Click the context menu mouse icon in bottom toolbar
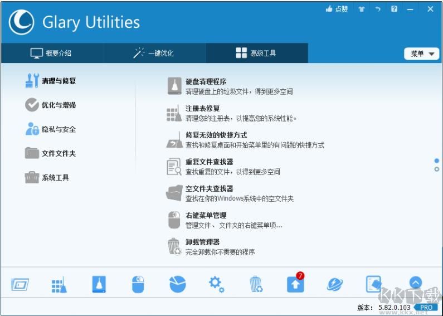Screen dimensions: 443x316 coord(138,284)
